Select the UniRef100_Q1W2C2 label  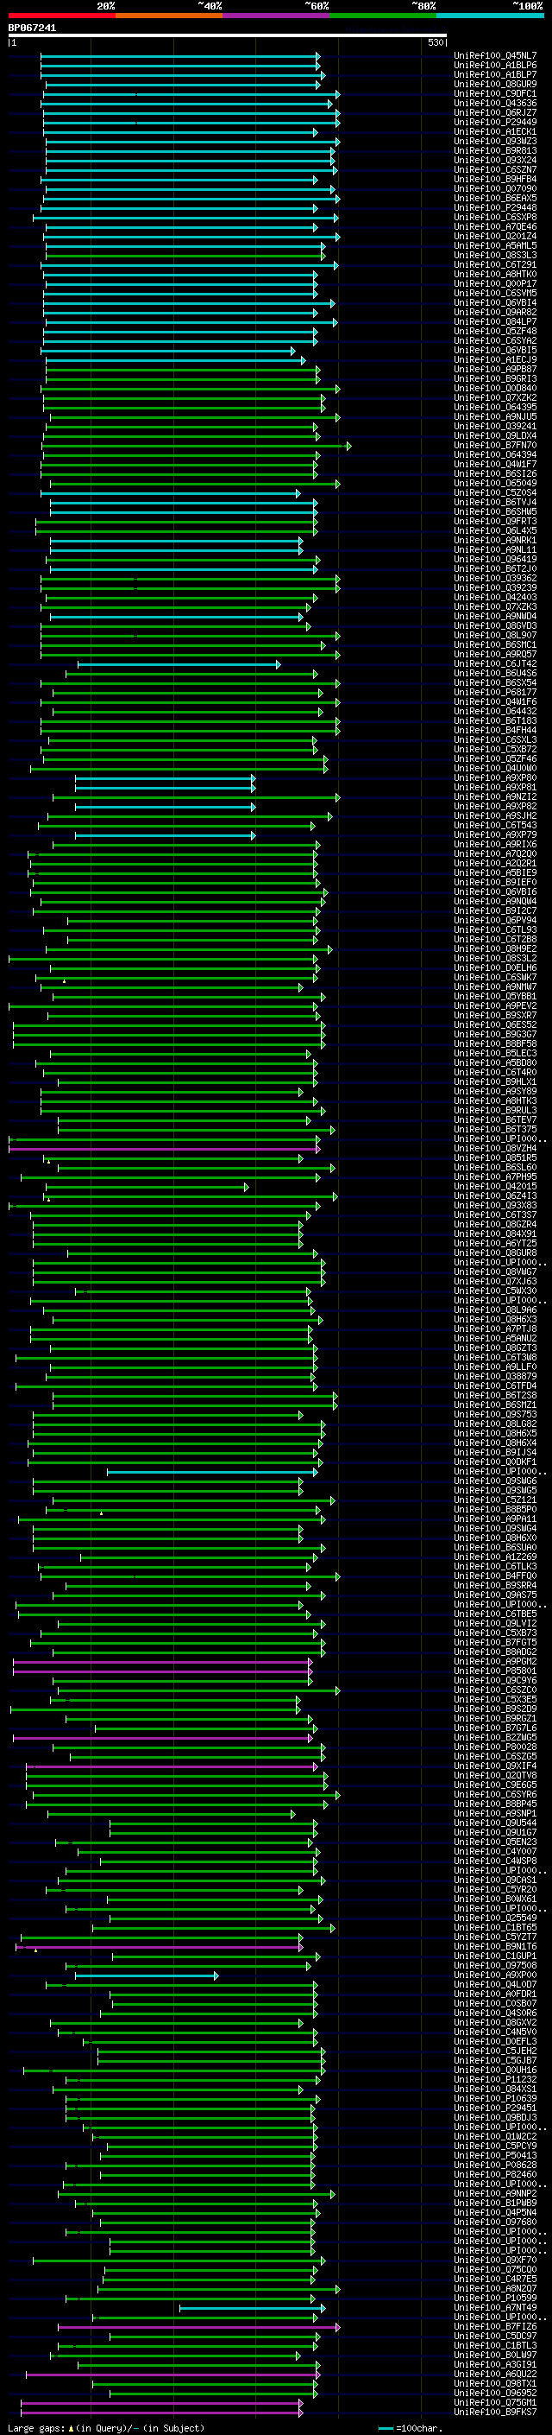click(x=495, y=2136)
